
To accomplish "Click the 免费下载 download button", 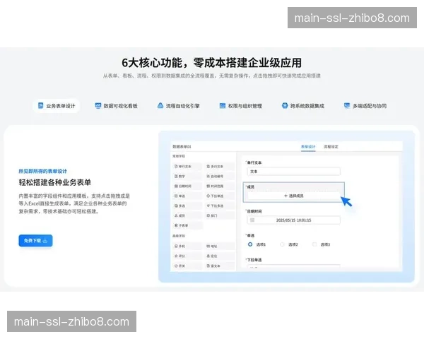I will [35, 241].
